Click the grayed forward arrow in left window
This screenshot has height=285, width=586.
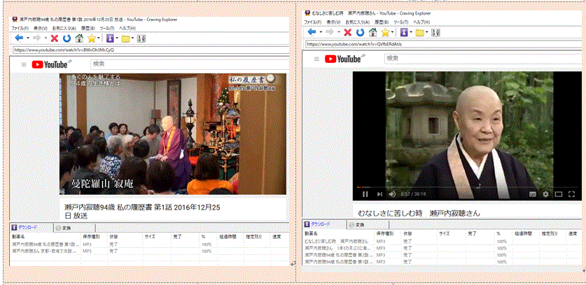36,38
